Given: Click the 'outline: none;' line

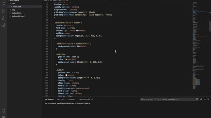Looking at the screenshot, I should point(63,33).
